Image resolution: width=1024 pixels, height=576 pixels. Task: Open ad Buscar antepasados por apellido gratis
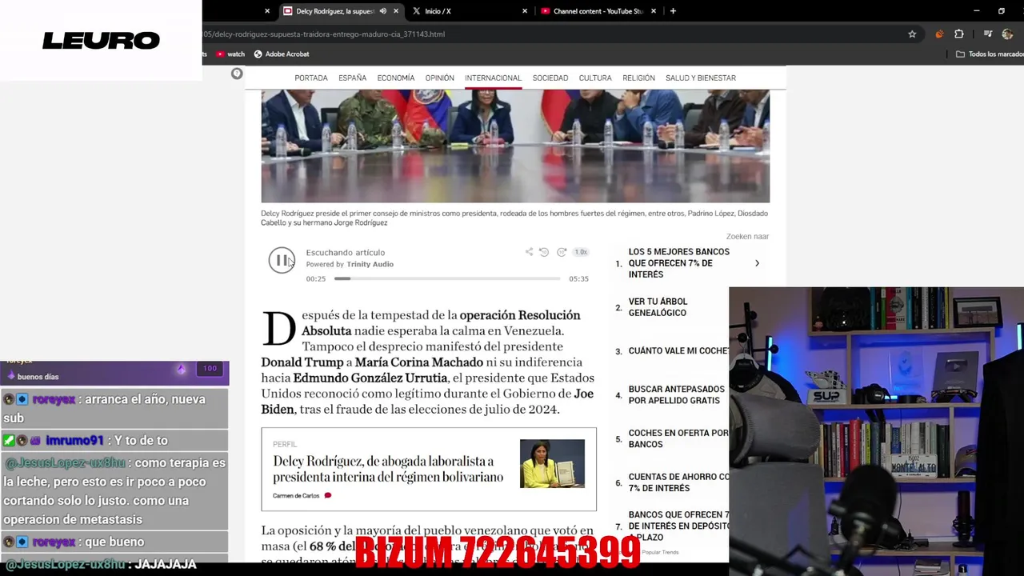tap(677, 395)
